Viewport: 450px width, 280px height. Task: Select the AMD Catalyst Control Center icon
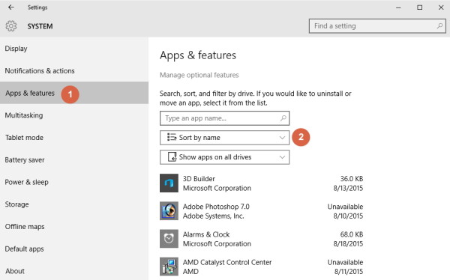pyautogui.click(x=169, y=267)
